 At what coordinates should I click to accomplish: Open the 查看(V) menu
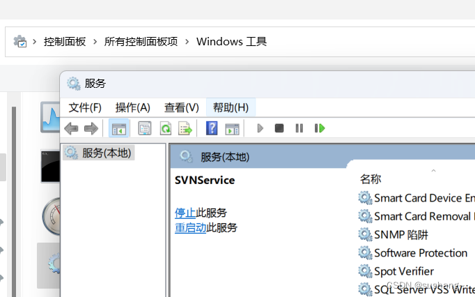[182, 107]
